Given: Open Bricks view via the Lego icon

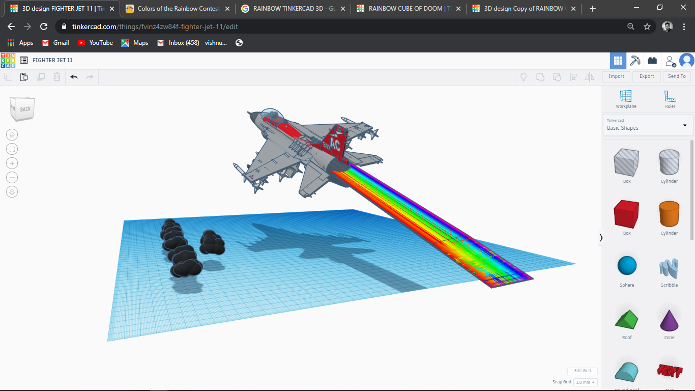Looking at the screenshot, I should pyautogui.click(x=652, y=60).
